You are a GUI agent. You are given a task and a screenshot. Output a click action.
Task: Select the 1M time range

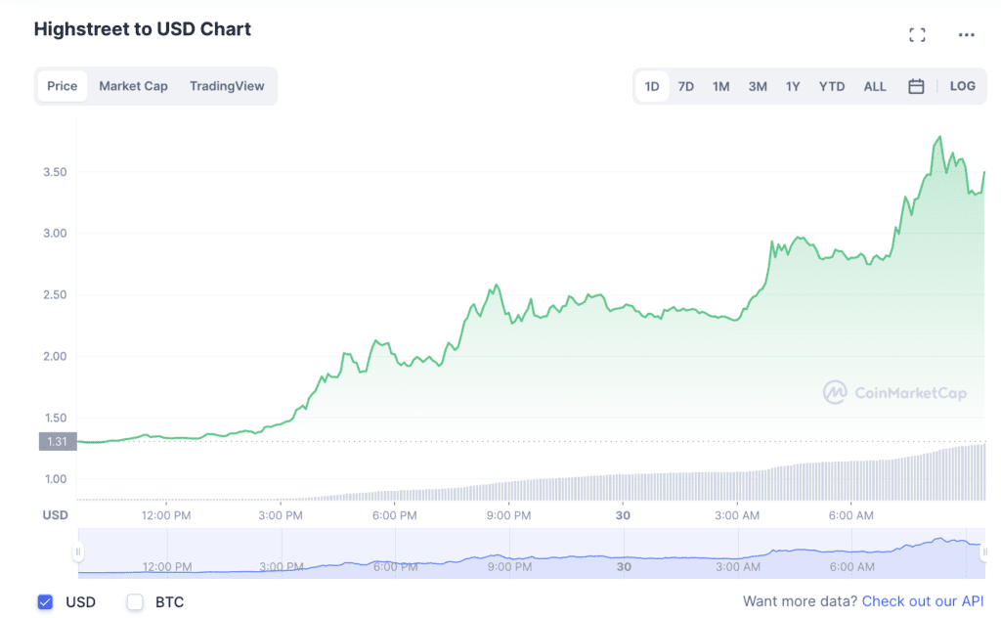tap(720, 86)
